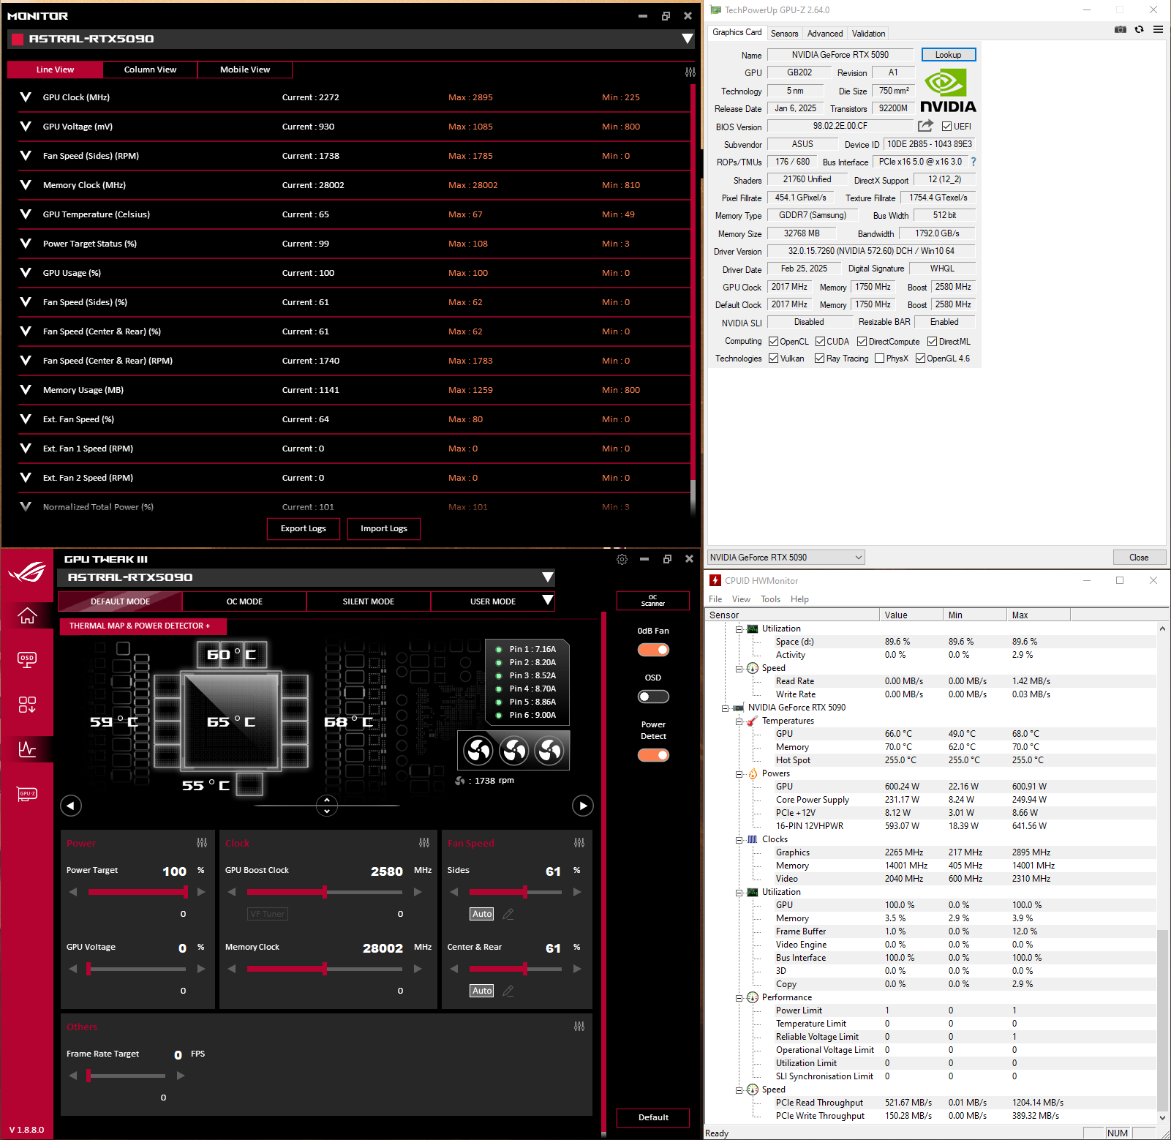Open the monitor graph sidebar icon
The width and height of the screenshot is (1171, 1140).
coord(27,749)
